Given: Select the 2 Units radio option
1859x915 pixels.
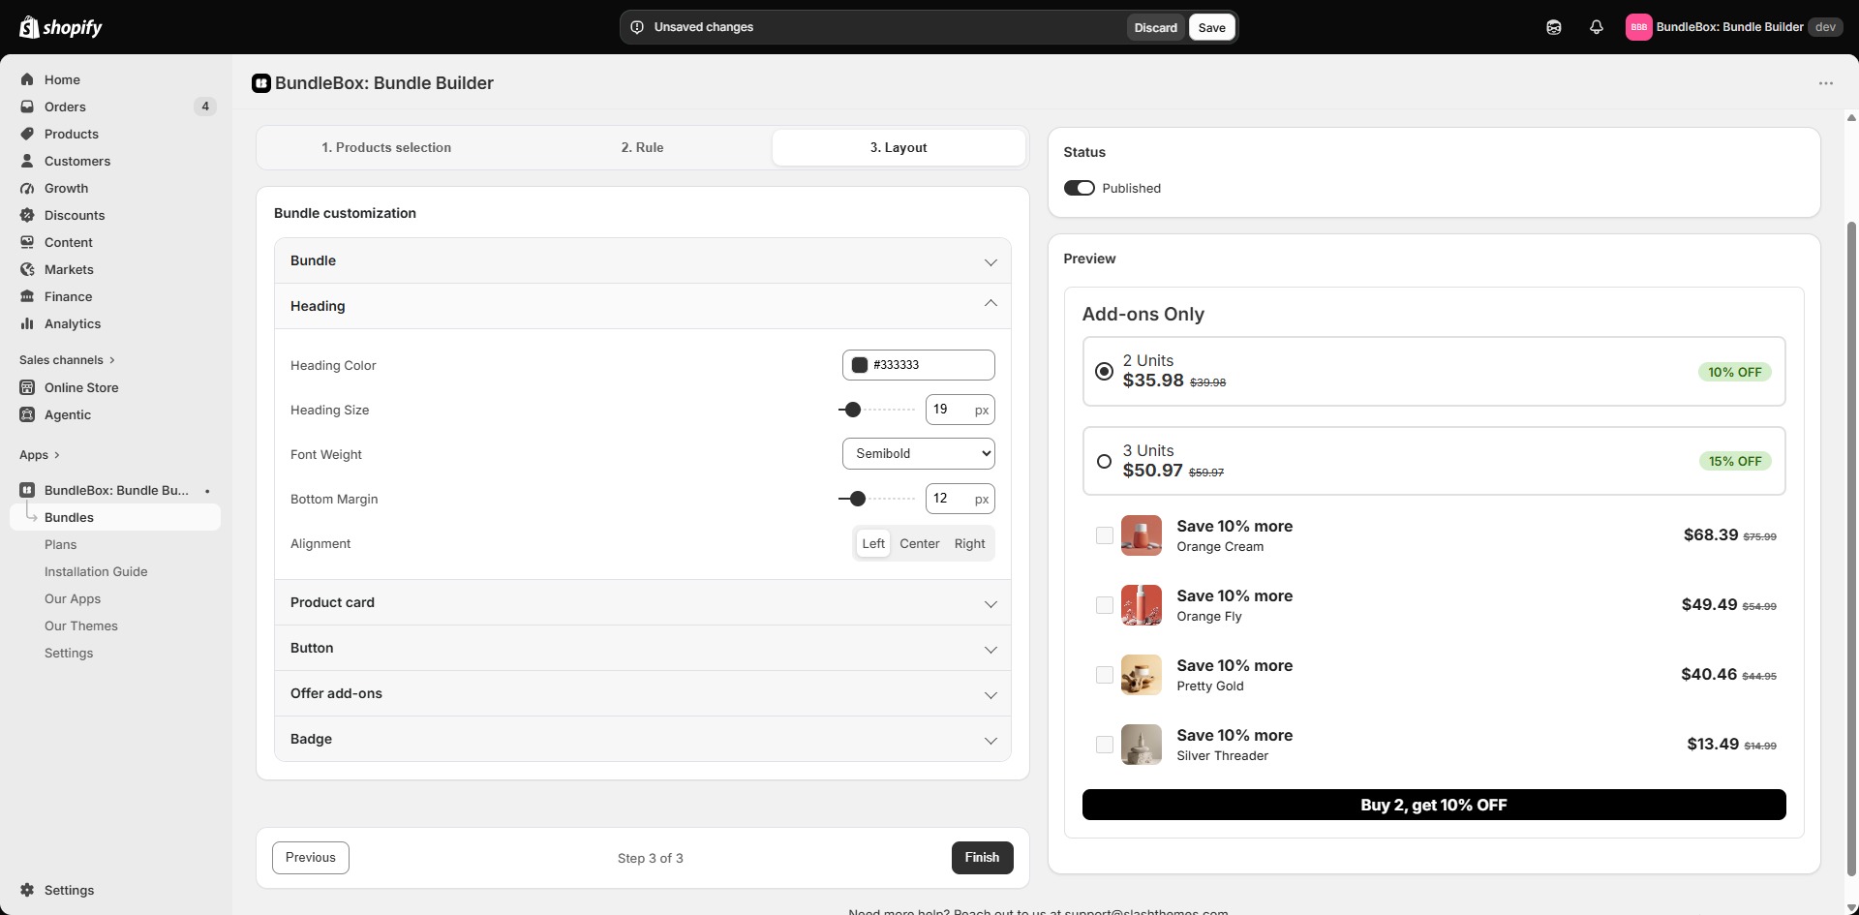Looking at the screenshot, I should click(1104, 372).
